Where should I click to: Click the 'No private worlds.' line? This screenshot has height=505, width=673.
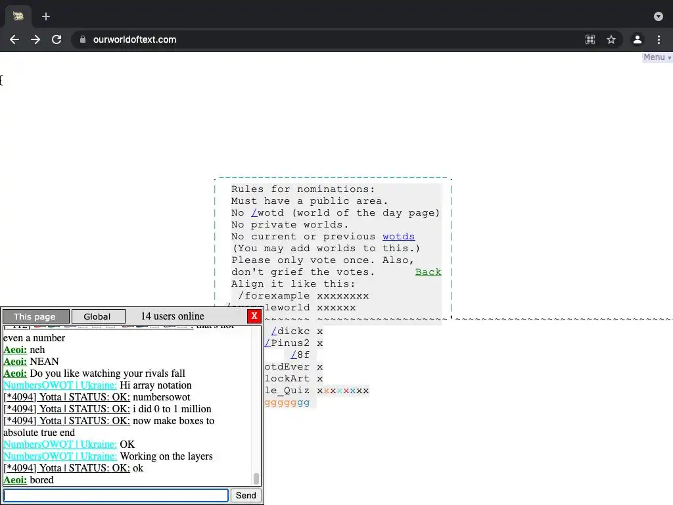point(290,225)
